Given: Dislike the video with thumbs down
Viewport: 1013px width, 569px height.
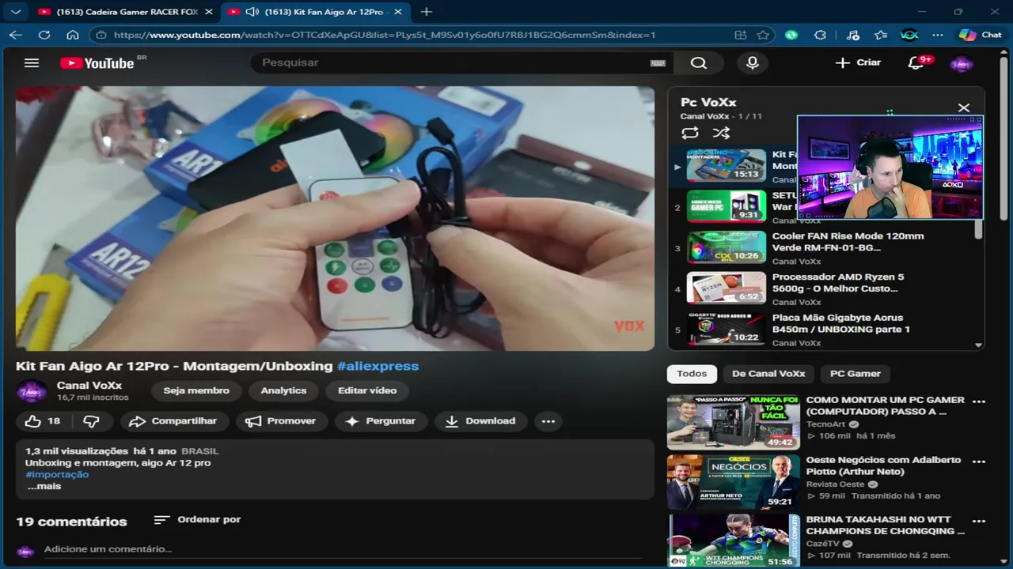Looking at the screenshot, I should (92, 421).
